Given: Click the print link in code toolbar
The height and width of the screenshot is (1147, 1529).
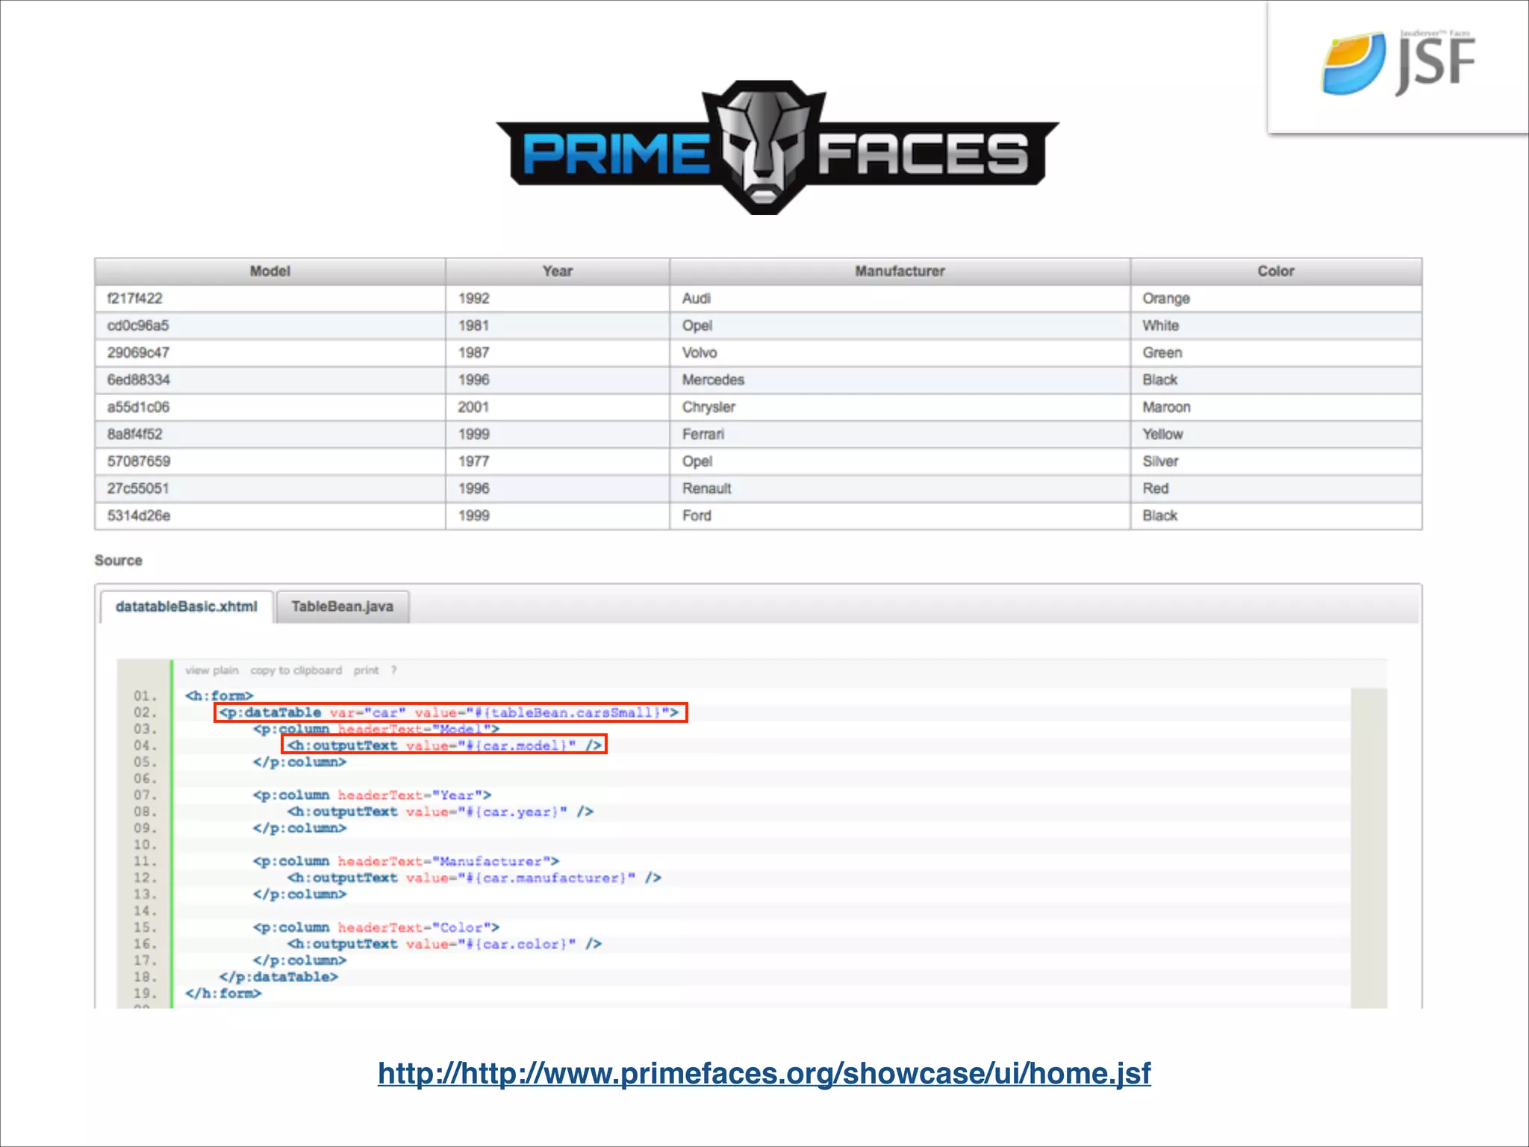Looking at the screenshot, I should [366, 671].
